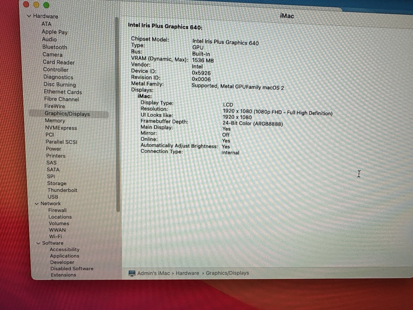Click the computer icon in path bar
Image resolution: width=413 pixels, height=310 pixels.
[x=132, y=273]
